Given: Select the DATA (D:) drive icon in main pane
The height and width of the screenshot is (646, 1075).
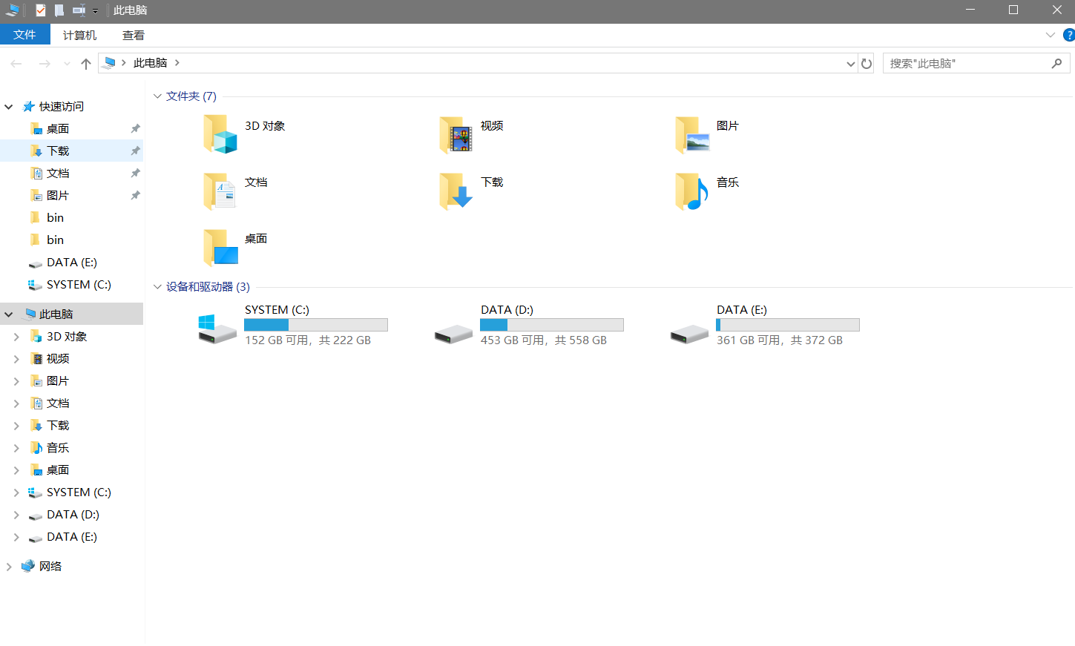Looking at the screenshot, I should point(453,334).
